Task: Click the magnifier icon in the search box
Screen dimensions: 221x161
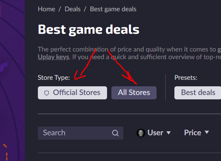Action: tap(115, 133)
